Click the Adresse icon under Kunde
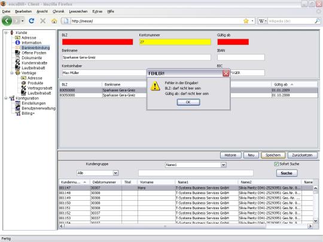This screenshot has width=323, height=242. pos(17,38)
